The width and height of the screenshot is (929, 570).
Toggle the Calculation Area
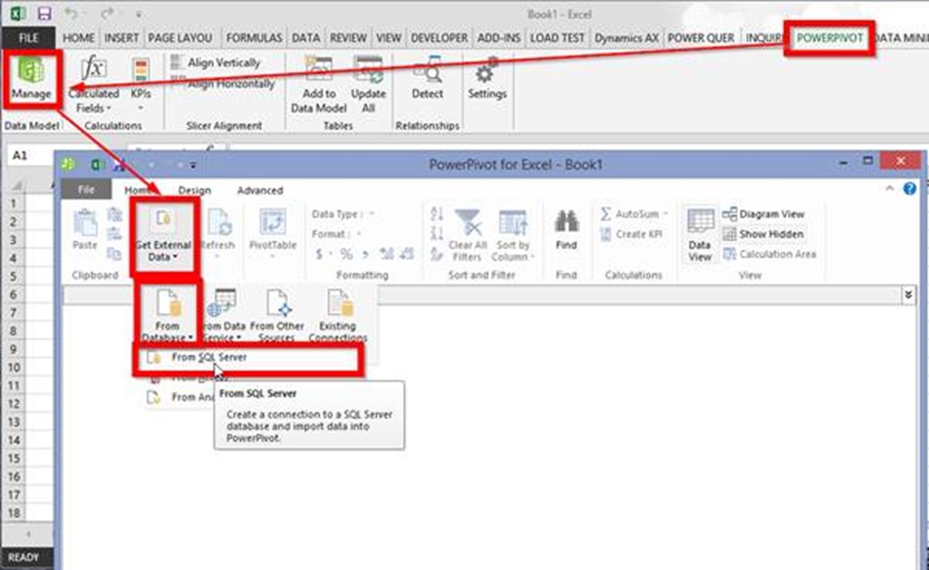point(769,254)
